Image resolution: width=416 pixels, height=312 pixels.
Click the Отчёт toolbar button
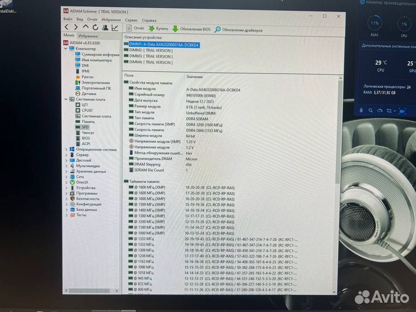135,28
